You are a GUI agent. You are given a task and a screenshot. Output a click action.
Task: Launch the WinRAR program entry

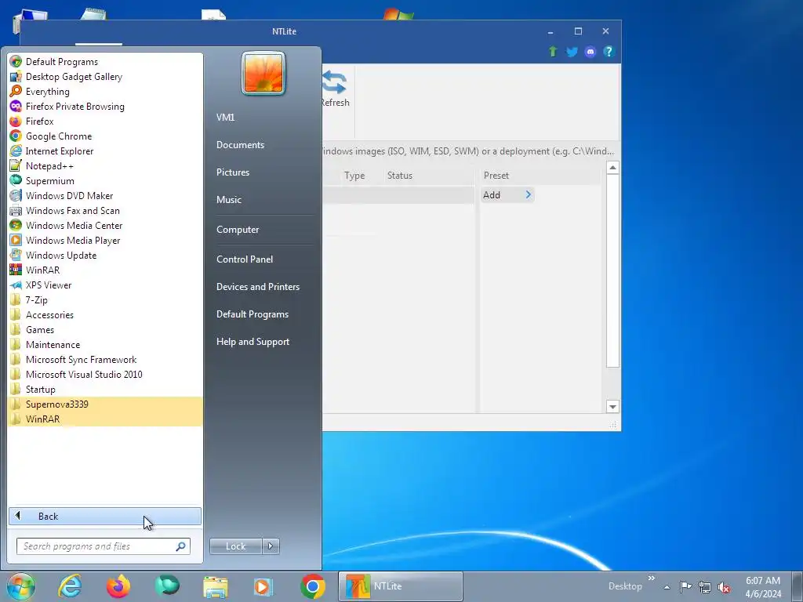[105, 270]
